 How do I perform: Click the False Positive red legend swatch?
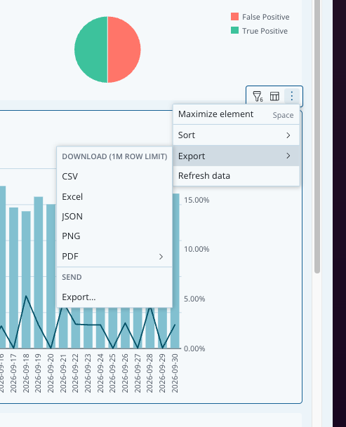click(234, 17)
